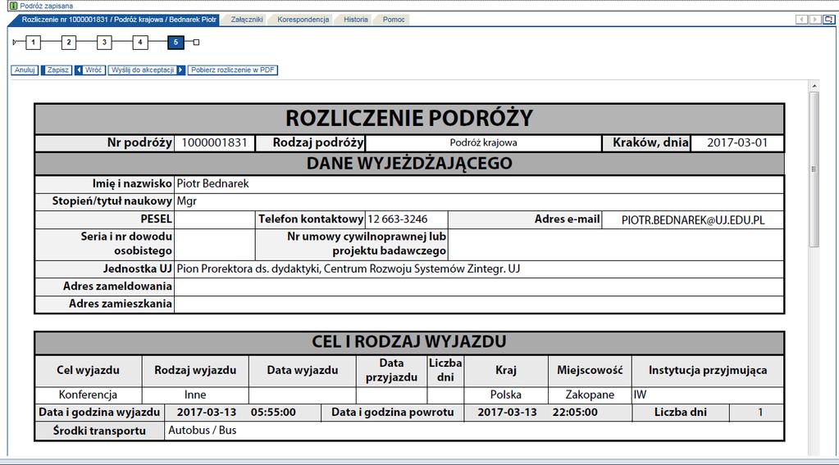
Task: Click the Podróż zapisana status message
Action: click(x=47, y=6)
